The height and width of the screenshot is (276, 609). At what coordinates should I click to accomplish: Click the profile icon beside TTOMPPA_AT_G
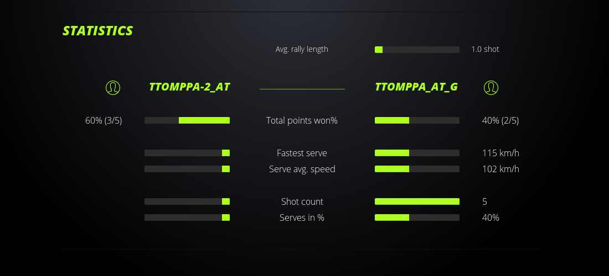pyautogui.click(x=491, y=87)
